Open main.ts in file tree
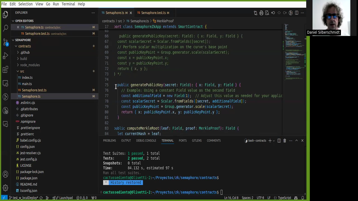 (x=27, y=84)
